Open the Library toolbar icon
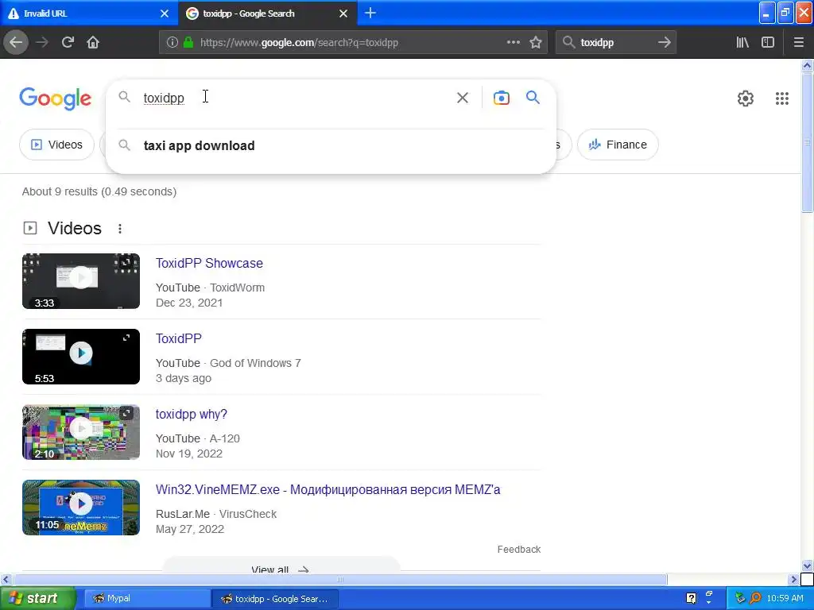This screenshot has height=610, width=814. point(742,43)
